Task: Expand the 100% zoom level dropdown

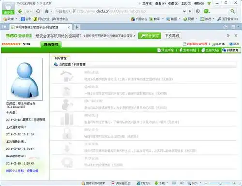Action: pos(200,183)
